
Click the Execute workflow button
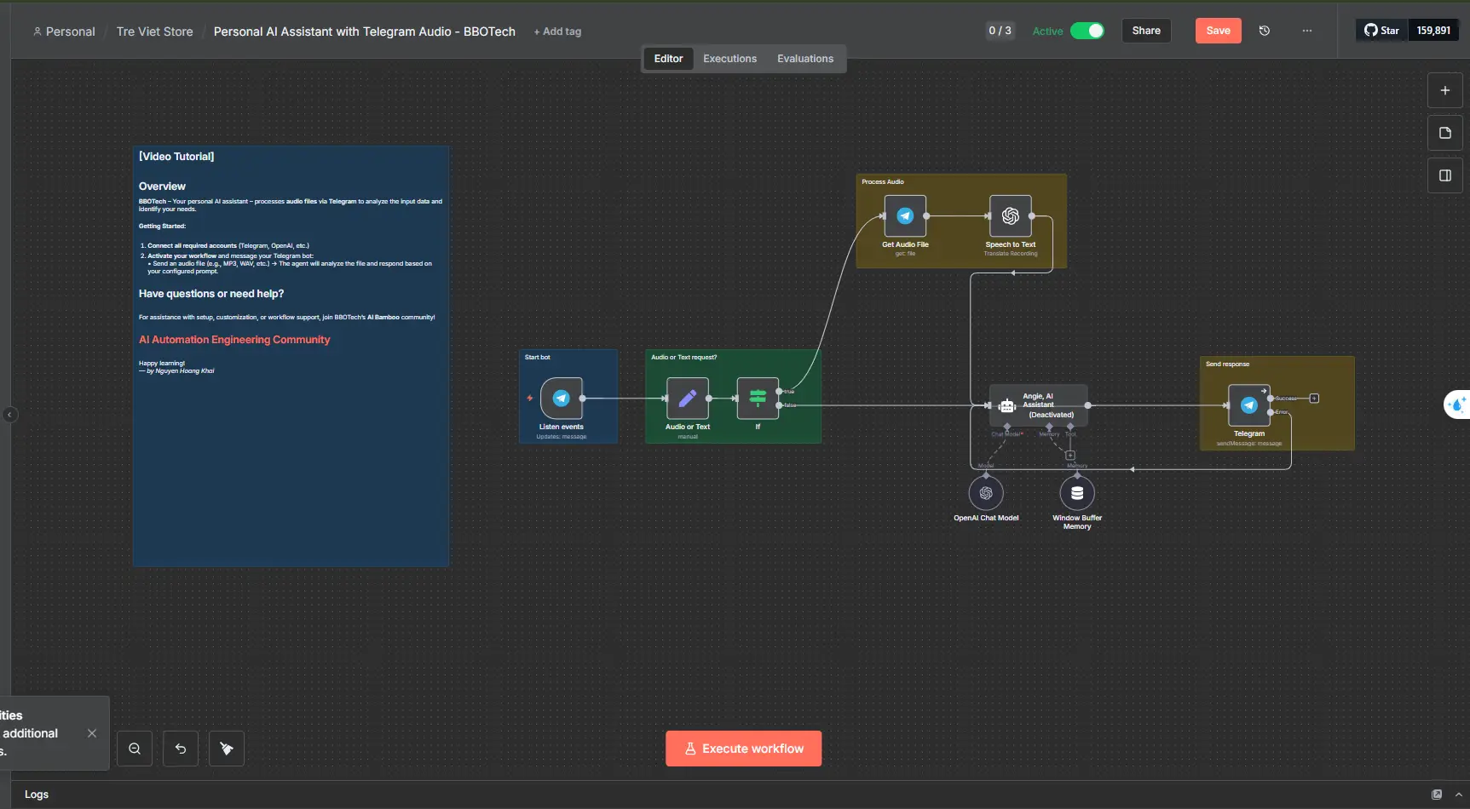[743, 749]
